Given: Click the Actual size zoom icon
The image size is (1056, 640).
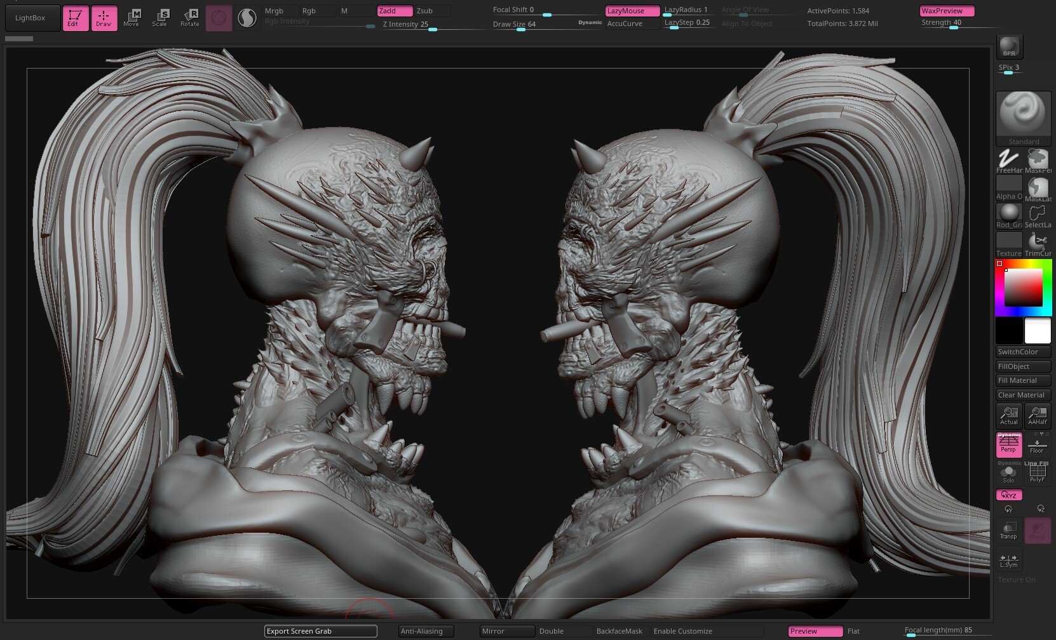Looking at the screenshot, I should tap(1009, 416).
